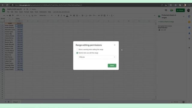
Task: Open the Edit menu
Action: [x=12, y=12]
